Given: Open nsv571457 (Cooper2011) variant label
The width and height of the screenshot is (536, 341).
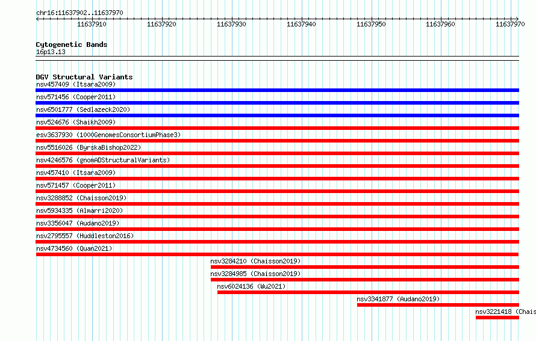Looking at the screenshot, I should click(76, 185).
